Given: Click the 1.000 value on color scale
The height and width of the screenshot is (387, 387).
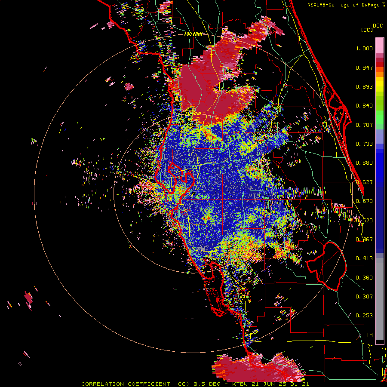Looking at the screenshot, I should point(364,48).
